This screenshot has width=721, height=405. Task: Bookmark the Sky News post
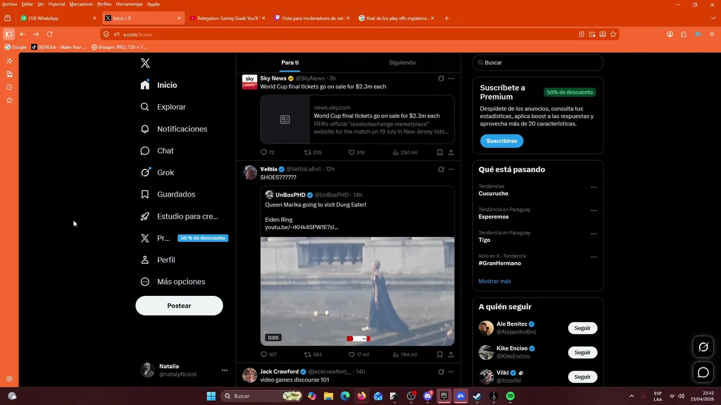[x=440, y=152]
